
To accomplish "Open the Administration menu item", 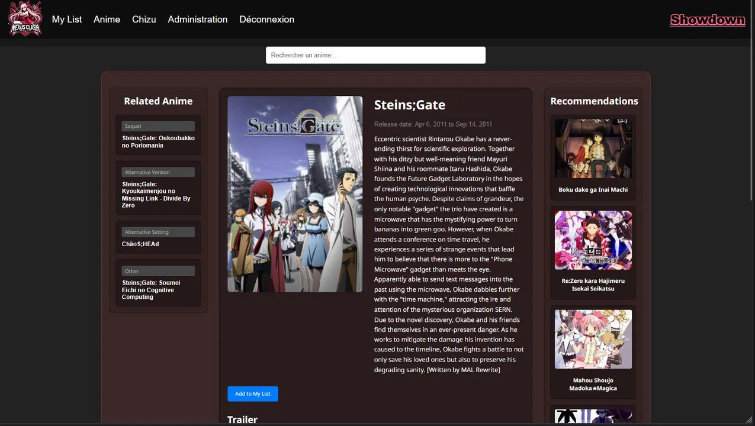I will tap(197, 20).
